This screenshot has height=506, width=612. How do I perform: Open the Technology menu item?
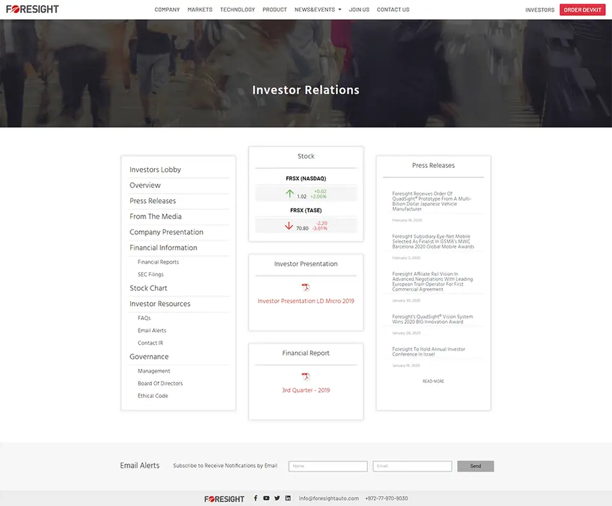pyautogui.click(x=237, y=10)
